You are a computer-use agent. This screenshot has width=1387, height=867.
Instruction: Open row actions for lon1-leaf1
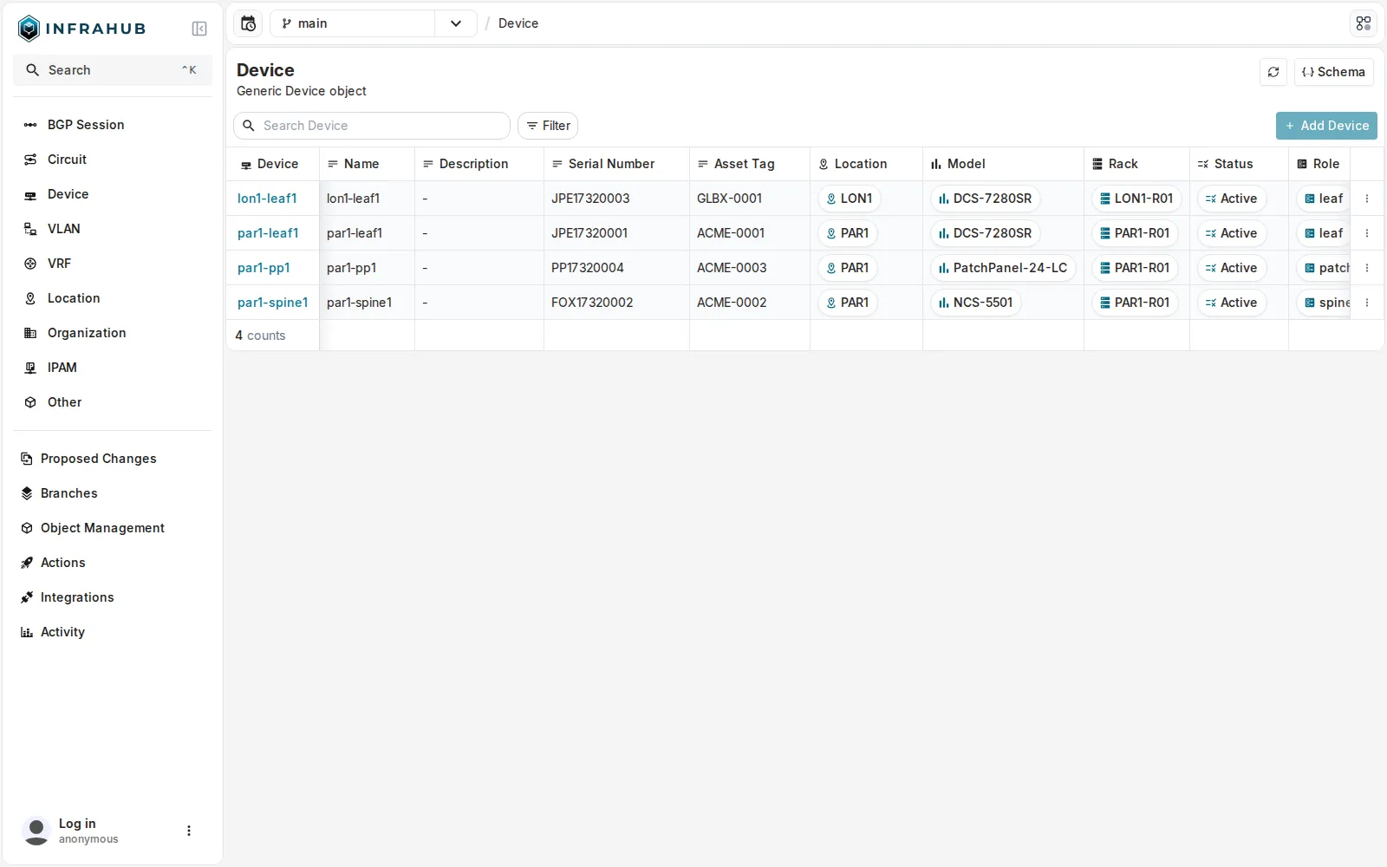1367,199
